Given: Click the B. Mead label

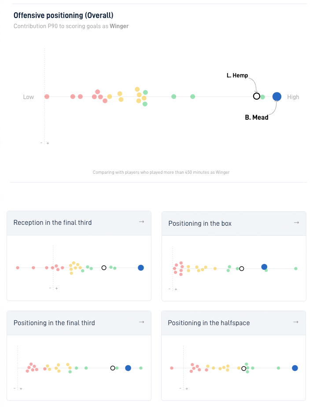Looking at the screenshot, I should [x=257, y=117].
